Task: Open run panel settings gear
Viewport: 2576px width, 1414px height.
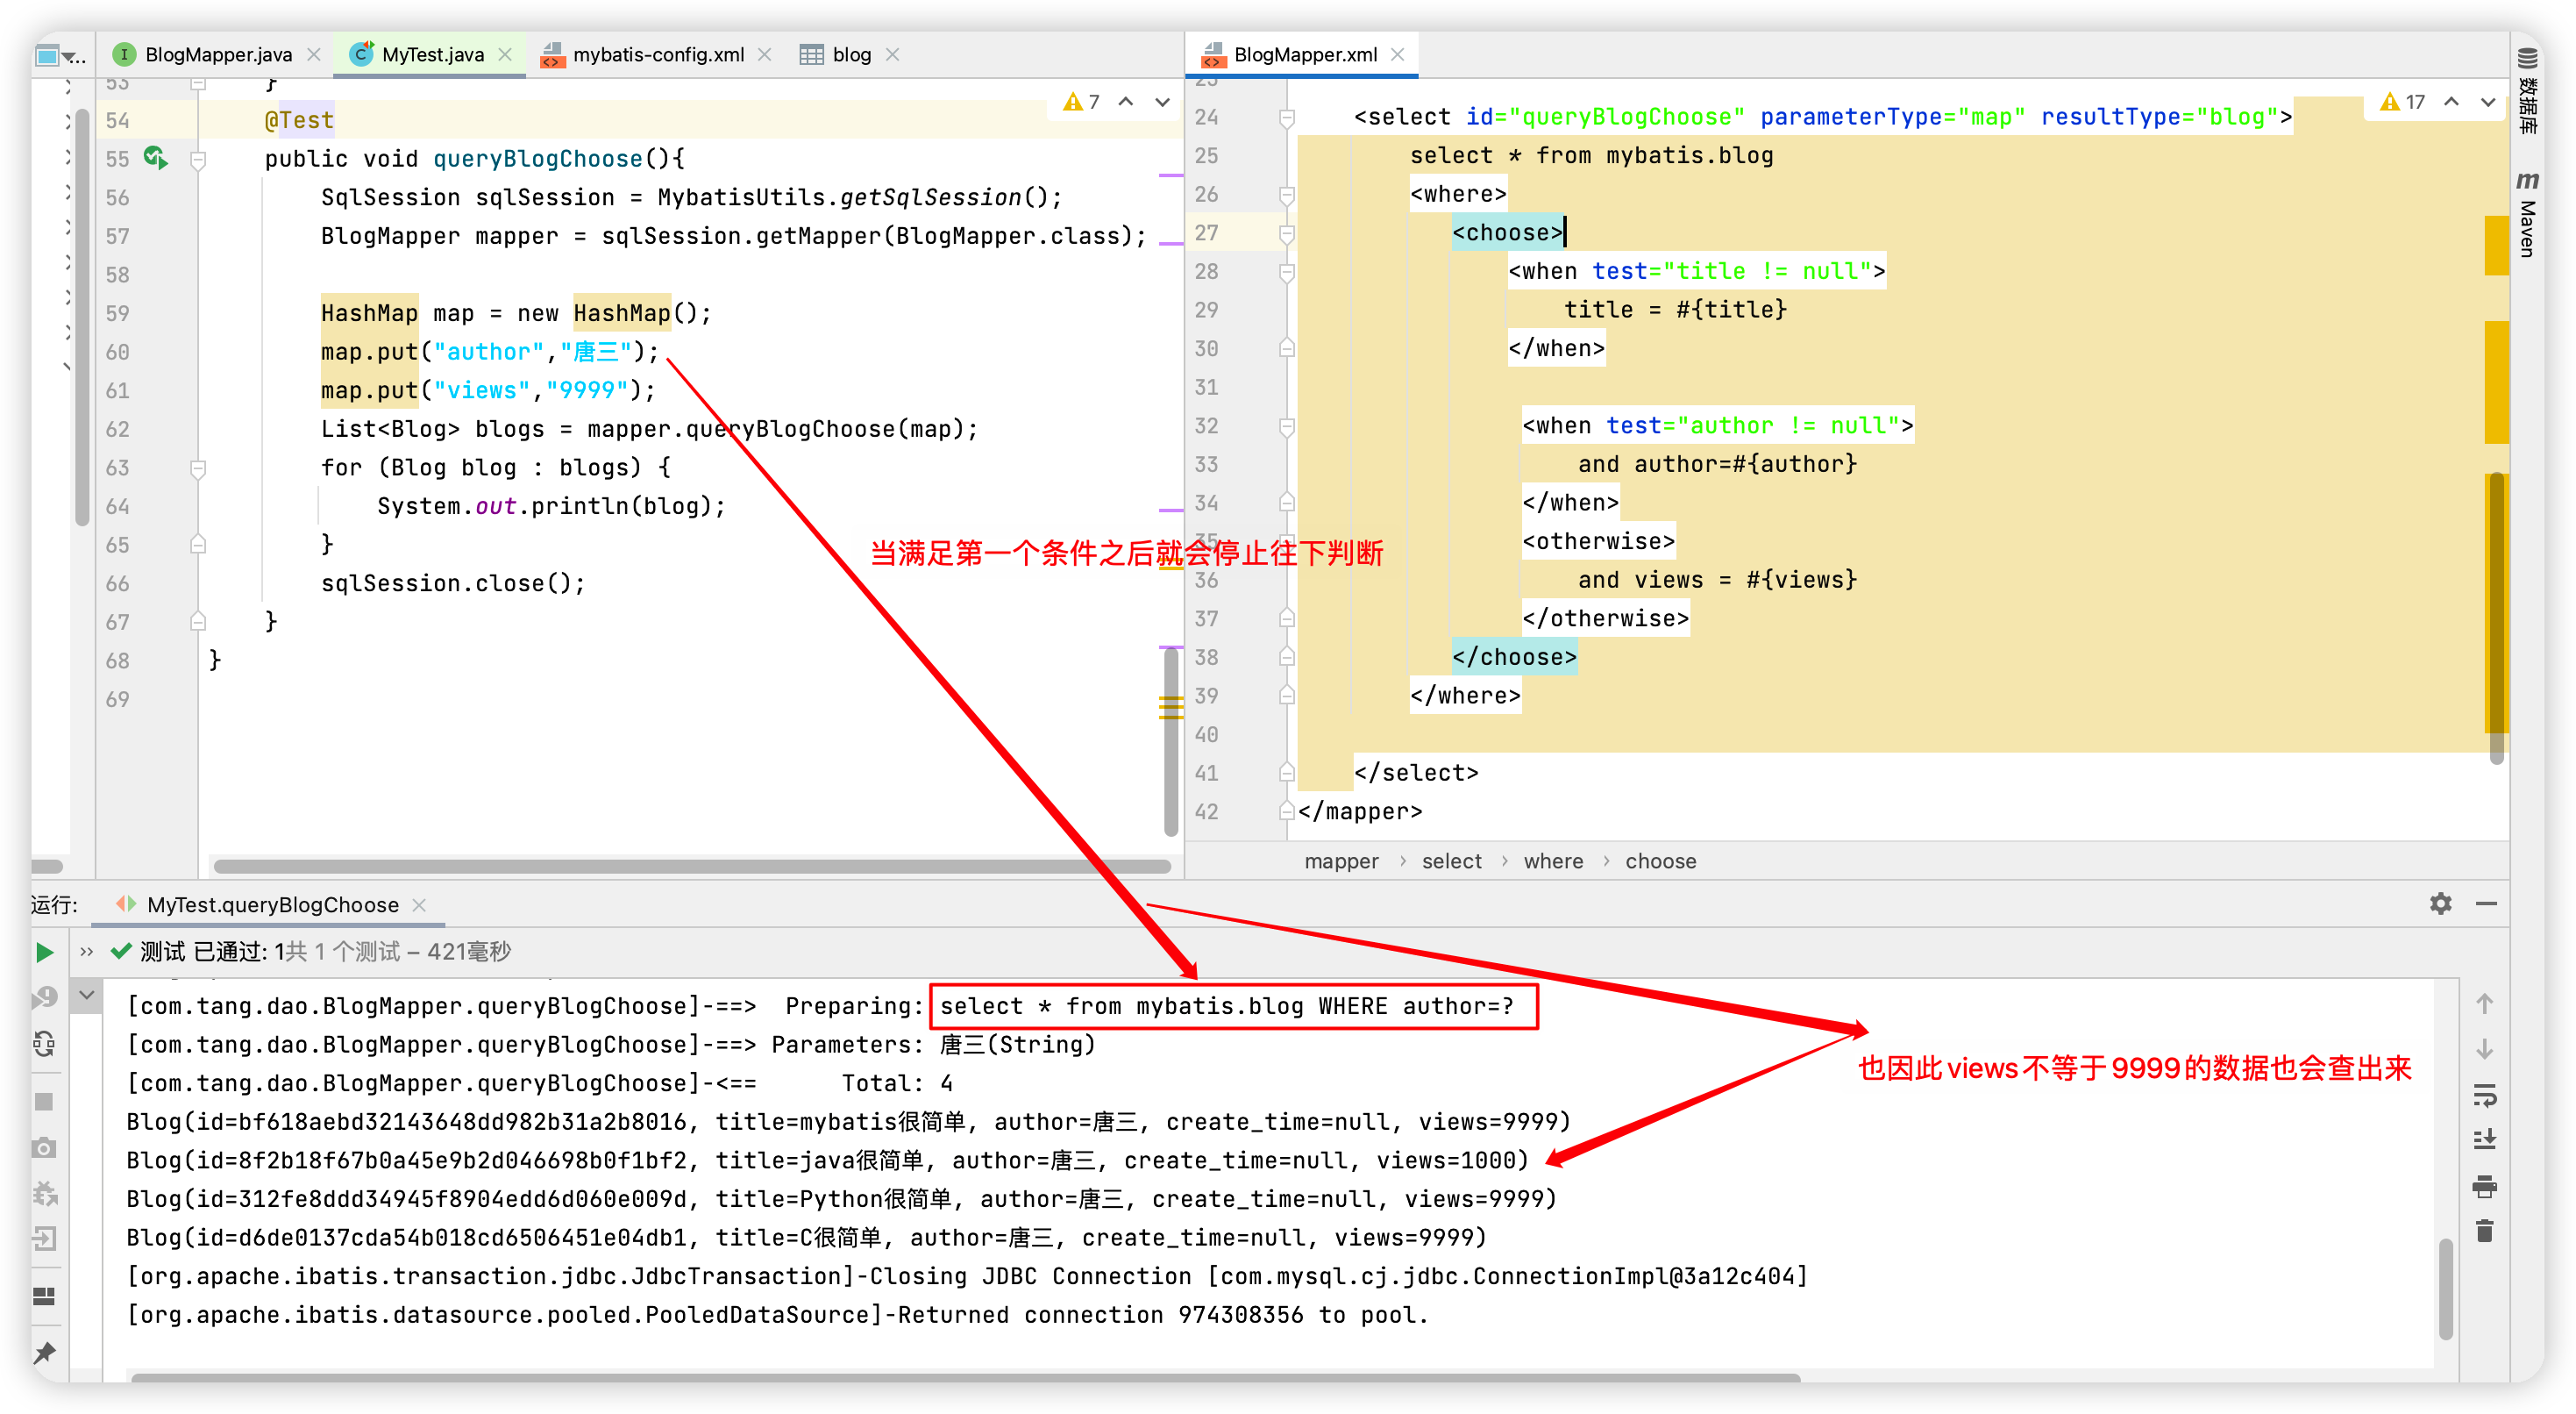Action: click(2440, 903)
